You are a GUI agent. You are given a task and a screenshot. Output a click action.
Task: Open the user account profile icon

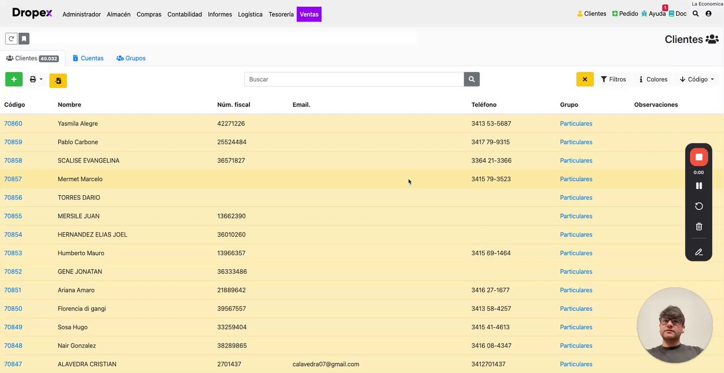[708, 14]
